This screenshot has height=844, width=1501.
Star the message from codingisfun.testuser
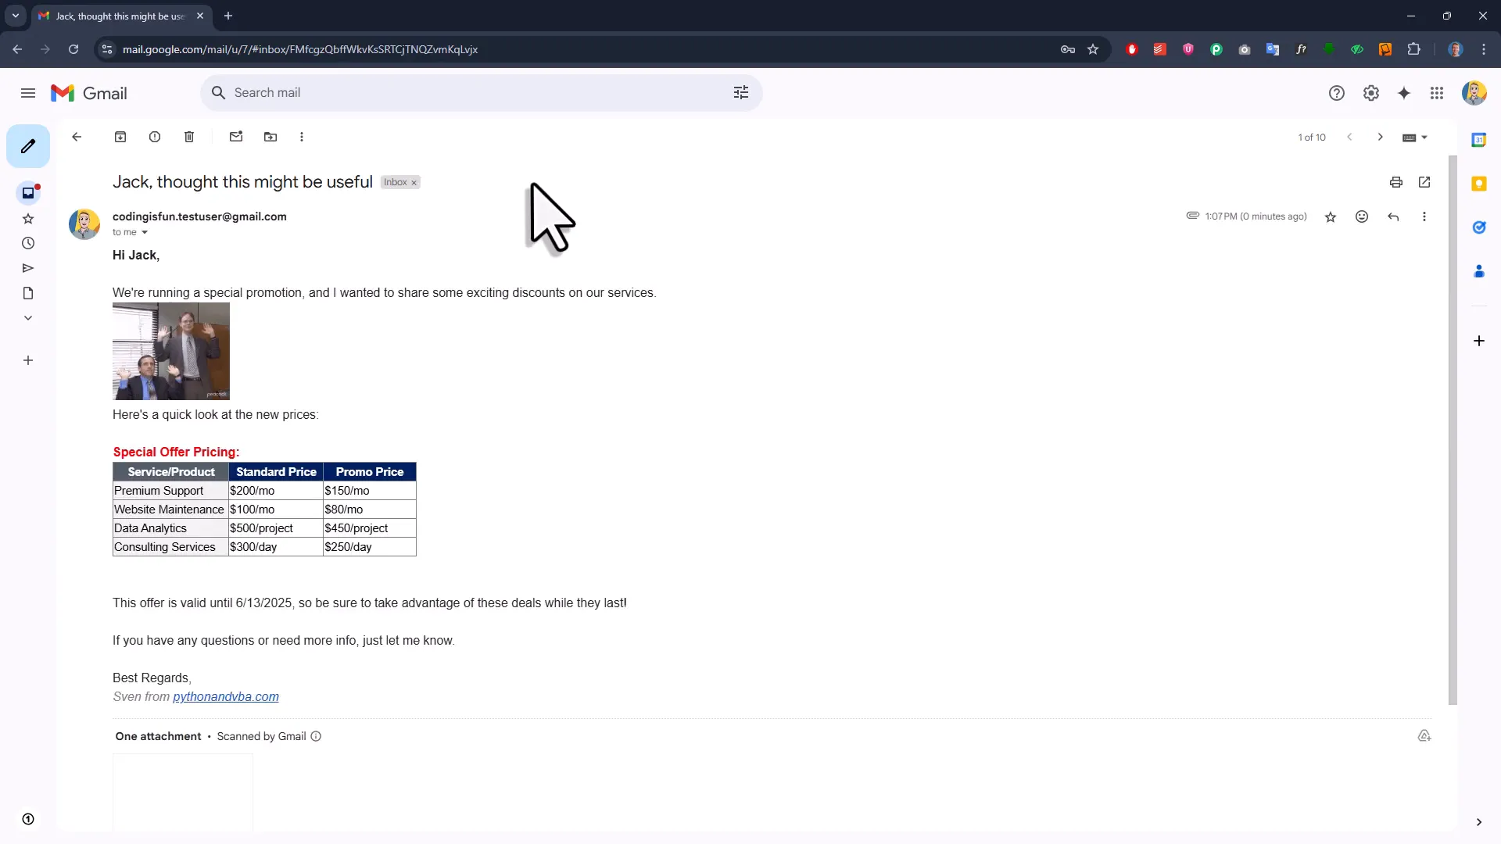[x=1331, y=216]
